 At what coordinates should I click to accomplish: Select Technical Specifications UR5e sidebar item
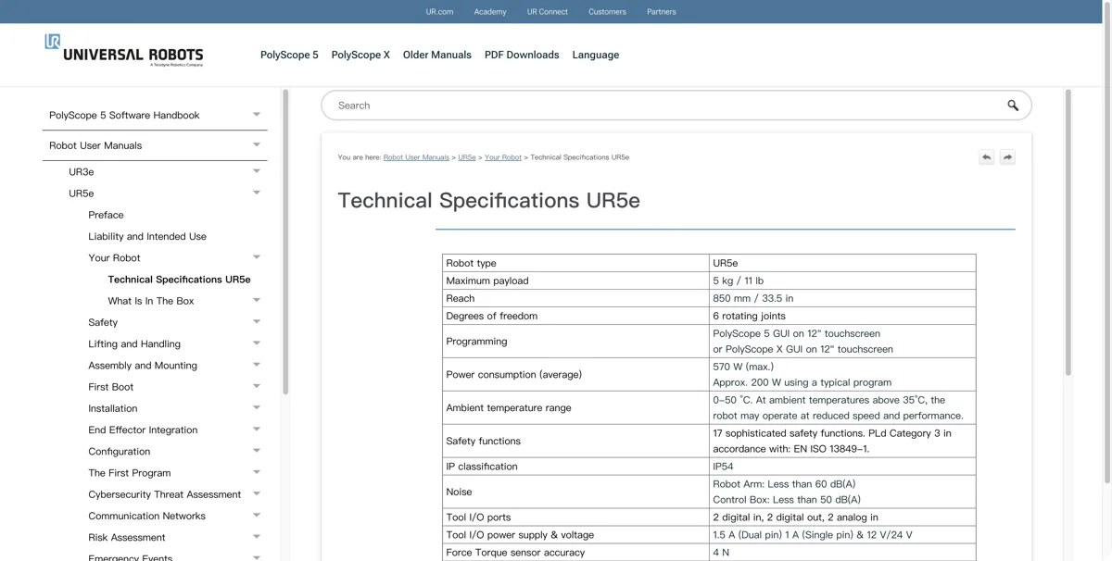(x=179, y=280)
